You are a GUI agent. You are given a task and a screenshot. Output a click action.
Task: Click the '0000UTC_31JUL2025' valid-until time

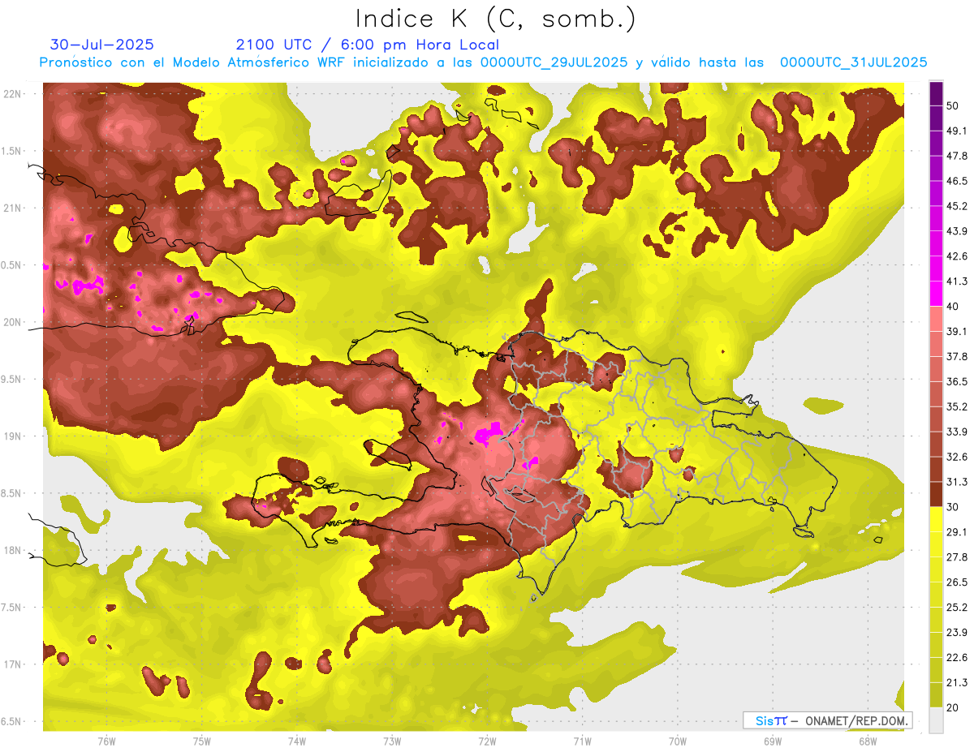coord(854,62)
